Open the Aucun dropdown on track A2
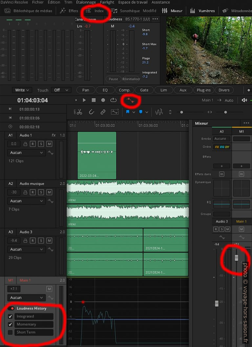This screenshot has width=252, height=347. [x=26, y=201]
